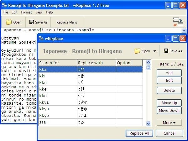Open the Format menu

coord(26,13)
